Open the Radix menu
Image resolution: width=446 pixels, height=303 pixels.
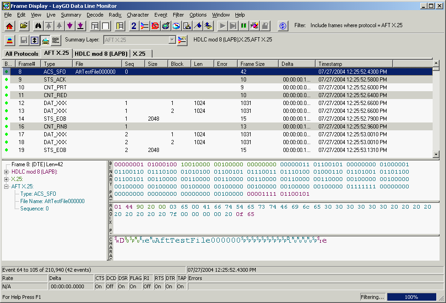[x=115, y=15]
